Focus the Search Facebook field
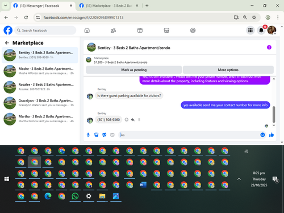Screen dimensions: 284x213 (45, 30)
